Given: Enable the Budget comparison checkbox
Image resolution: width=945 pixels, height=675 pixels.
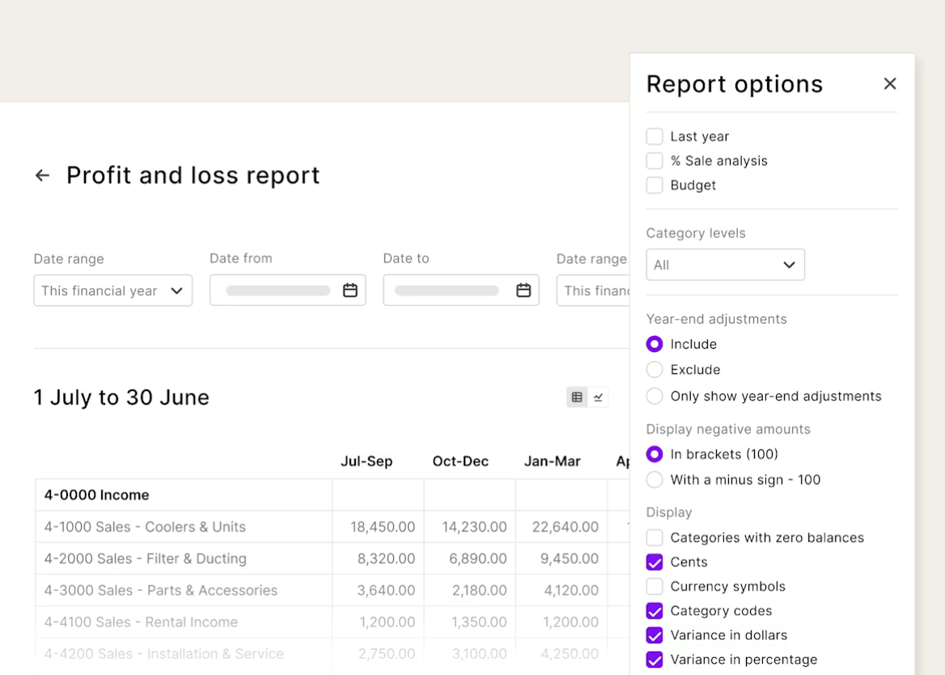Looking at the screenshot, I should (655, 185).
